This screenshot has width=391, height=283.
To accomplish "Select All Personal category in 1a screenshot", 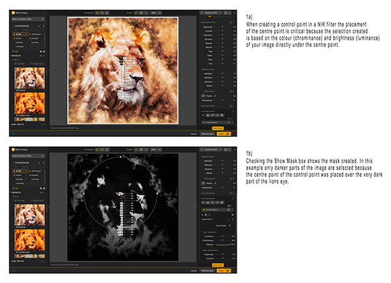I will pyautogui.click(x=36, y=34).
